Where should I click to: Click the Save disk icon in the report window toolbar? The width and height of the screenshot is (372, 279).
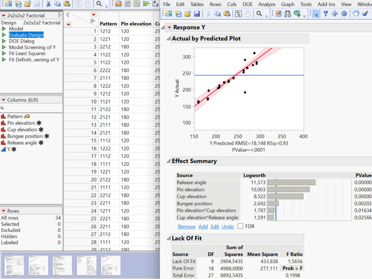pos(197,14)
